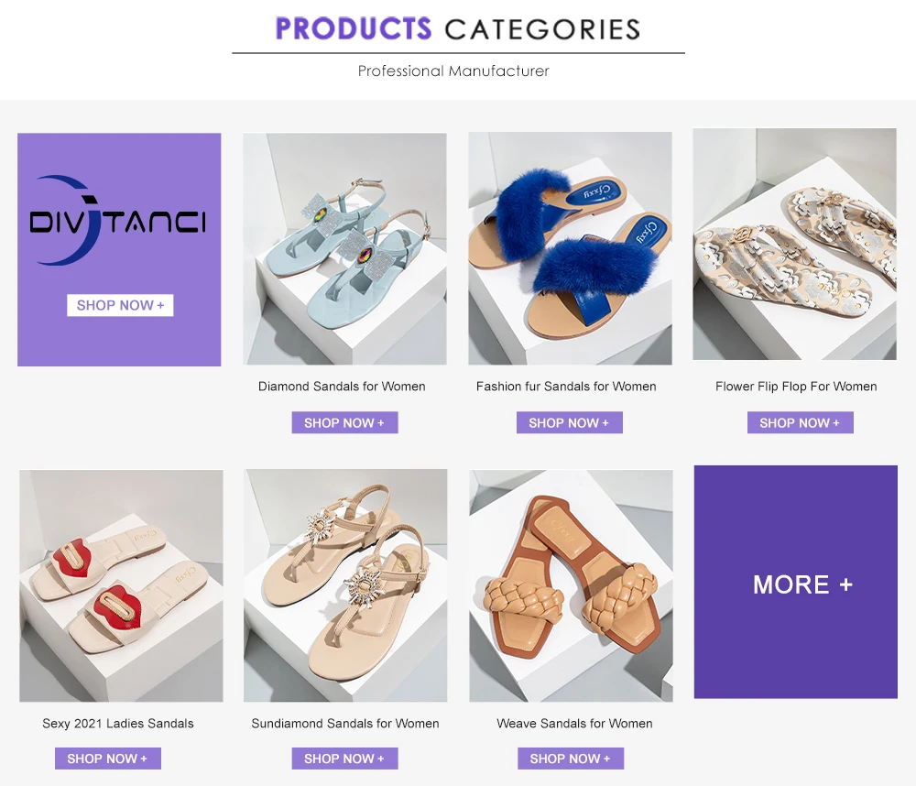Click SHOP NOW for Sexy 2021 Ladies Sandals

click(x=108, y=759)
